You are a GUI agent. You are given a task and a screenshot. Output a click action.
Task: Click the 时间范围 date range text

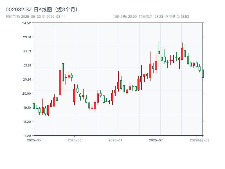coord(35,17)
